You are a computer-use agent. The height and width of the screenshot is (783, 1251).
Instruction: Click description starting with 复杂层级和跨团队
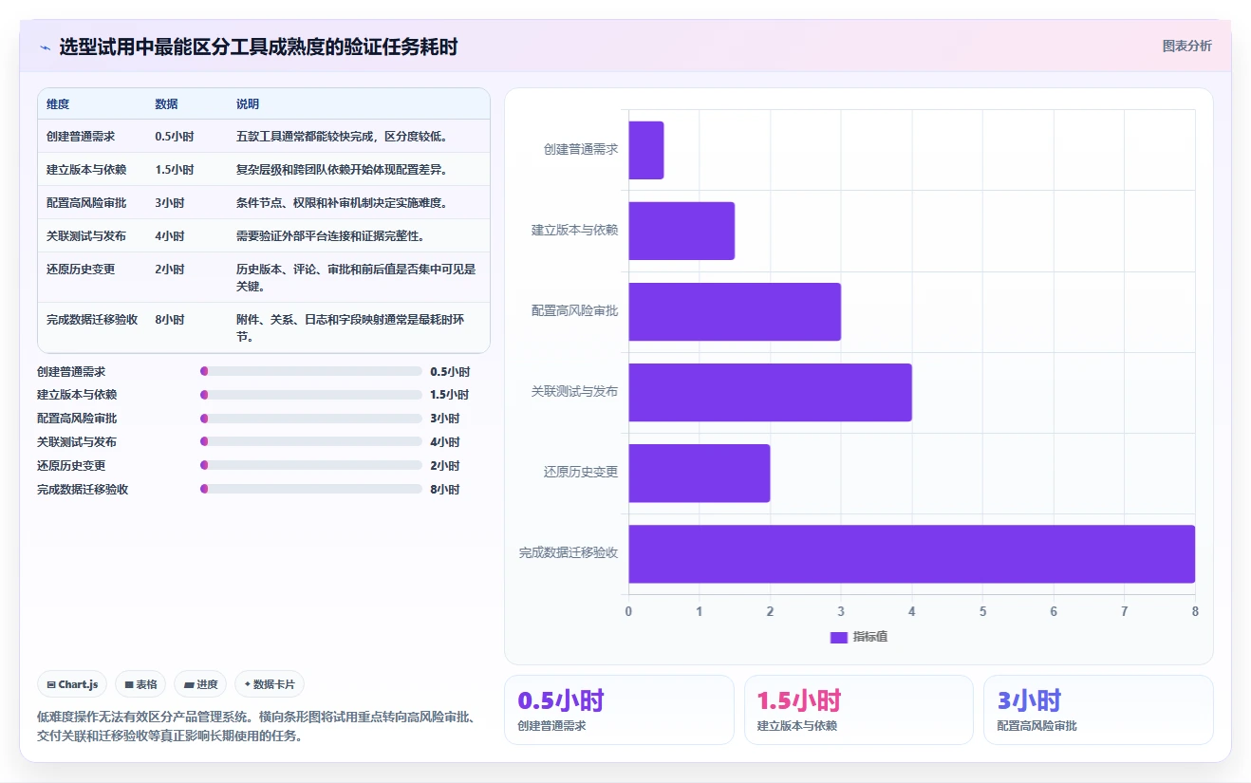point(342,170)
